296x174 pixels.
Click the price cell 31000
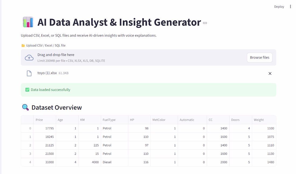tap(44, 162)
